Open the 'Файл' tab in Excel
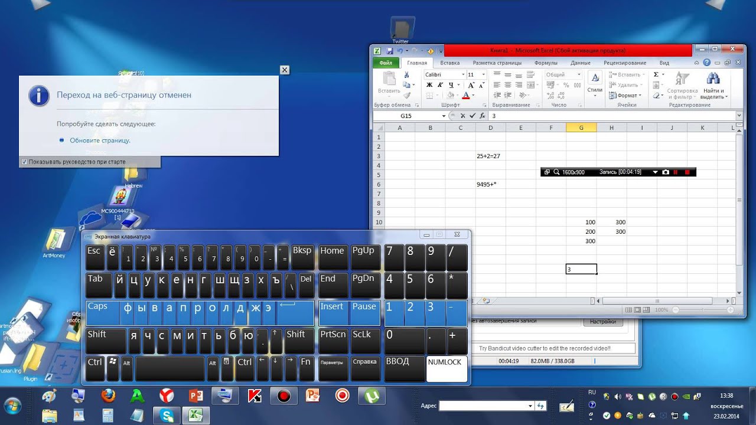The image size is (756, 425). tap(386, 63)
